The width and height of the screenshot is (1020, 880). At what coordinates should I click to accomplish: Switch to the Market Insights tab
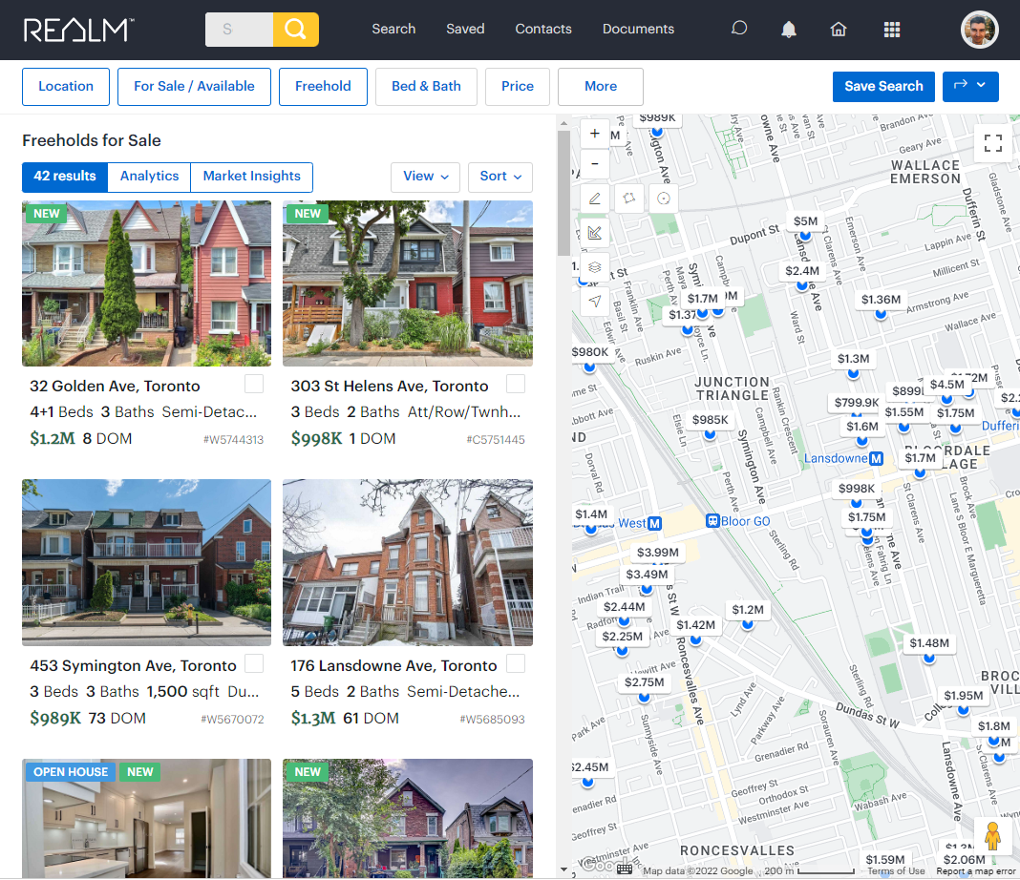pyautogui.click(x=252, y=177)
